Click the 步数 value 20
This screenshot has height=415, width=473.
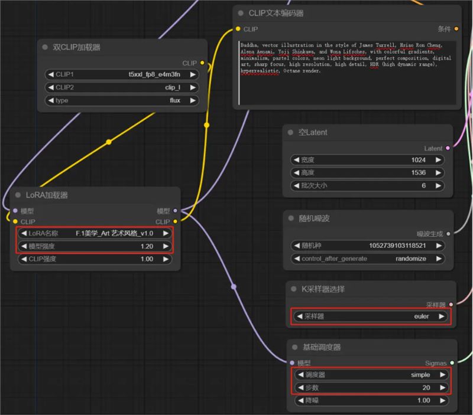tap(426, 388)
